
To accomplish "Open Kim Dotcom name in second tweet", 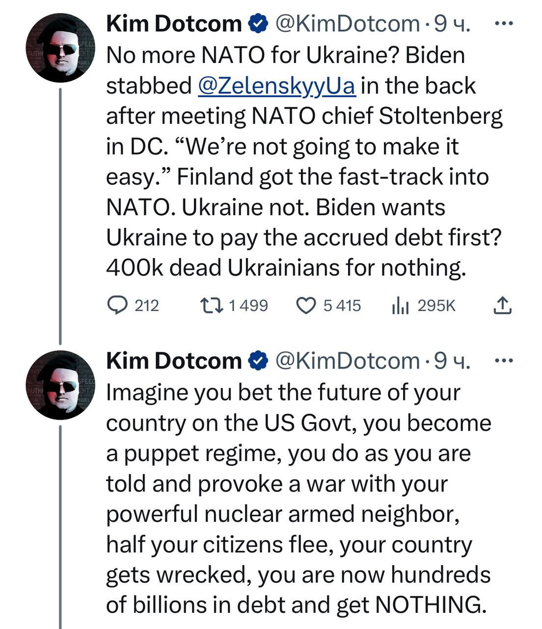I will coord(174,362).
